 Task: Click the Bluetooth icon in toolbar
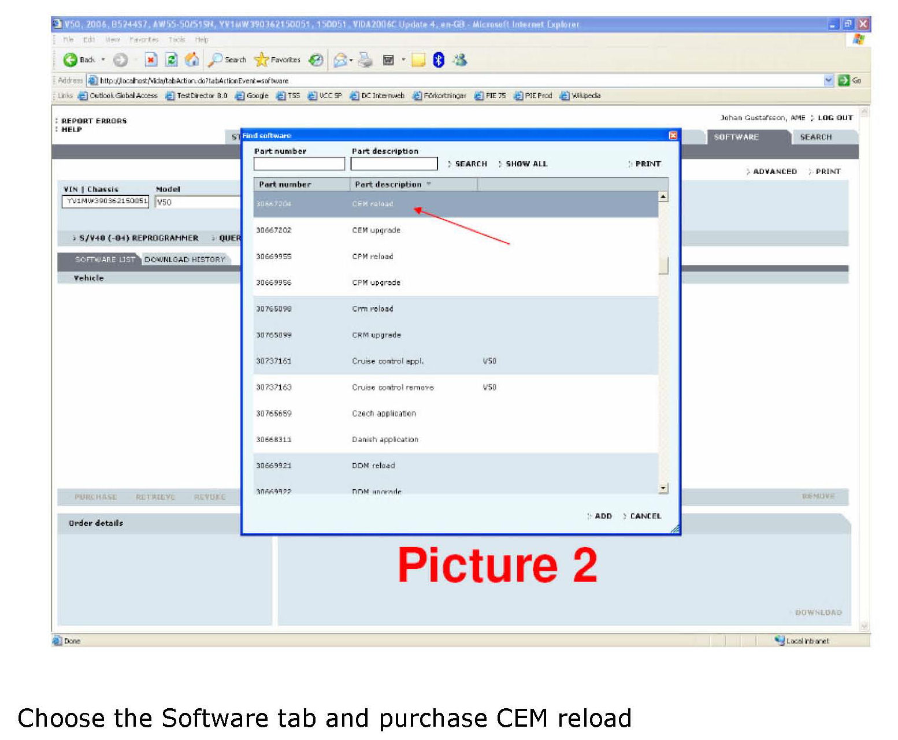coord(439,60)
